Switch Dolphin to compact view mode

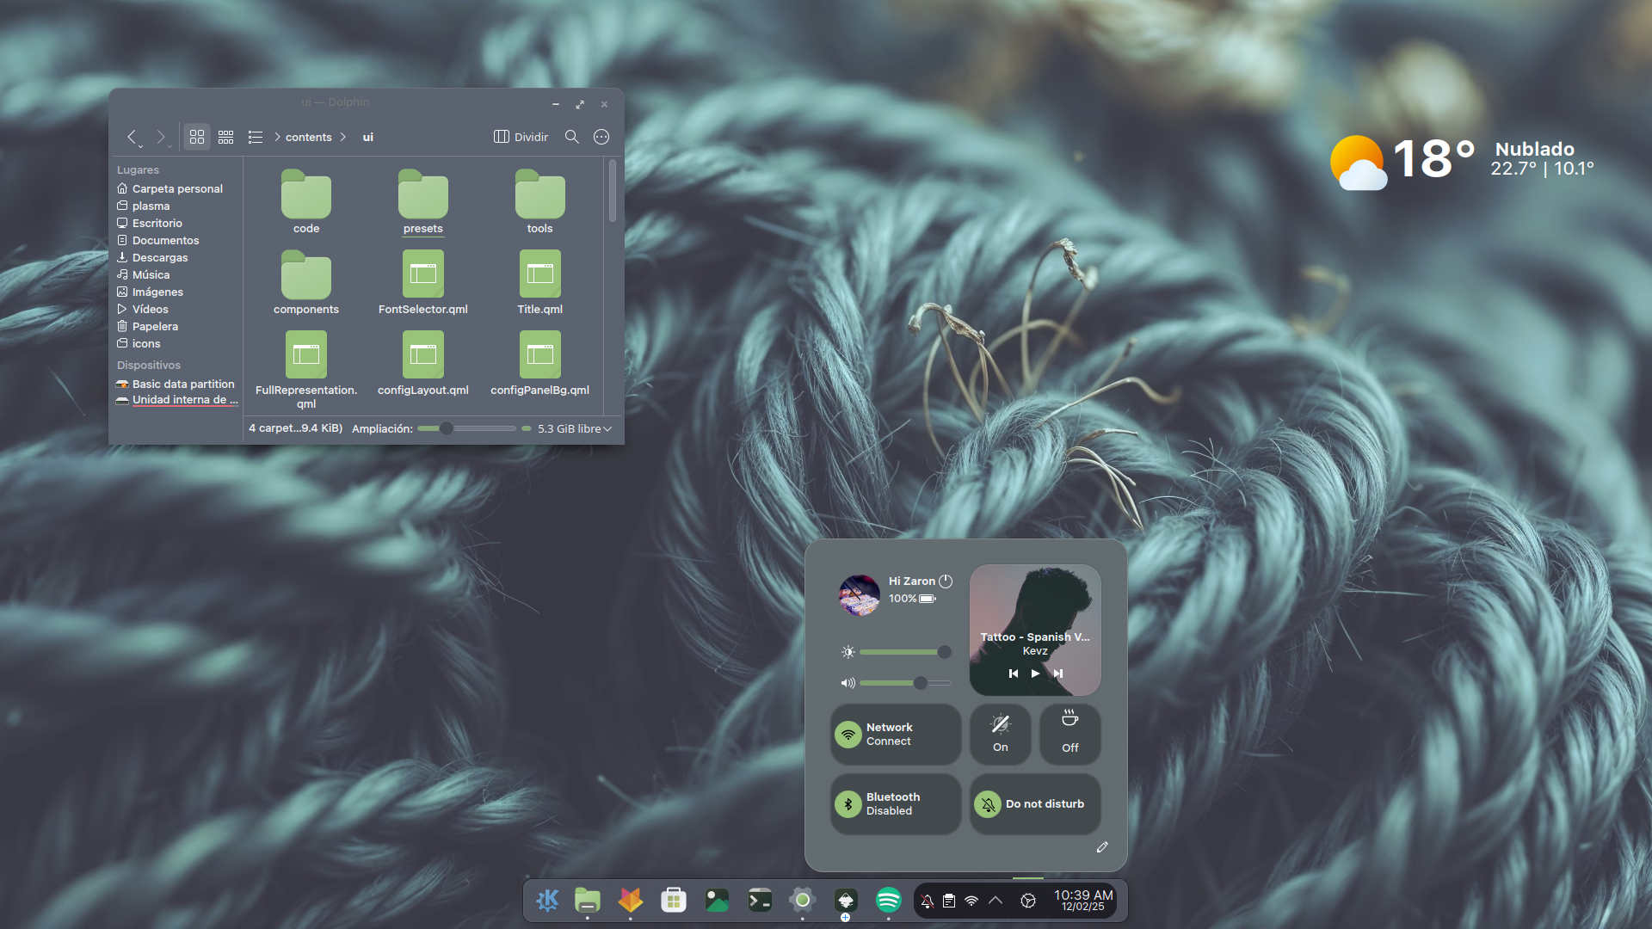(226, 137)
